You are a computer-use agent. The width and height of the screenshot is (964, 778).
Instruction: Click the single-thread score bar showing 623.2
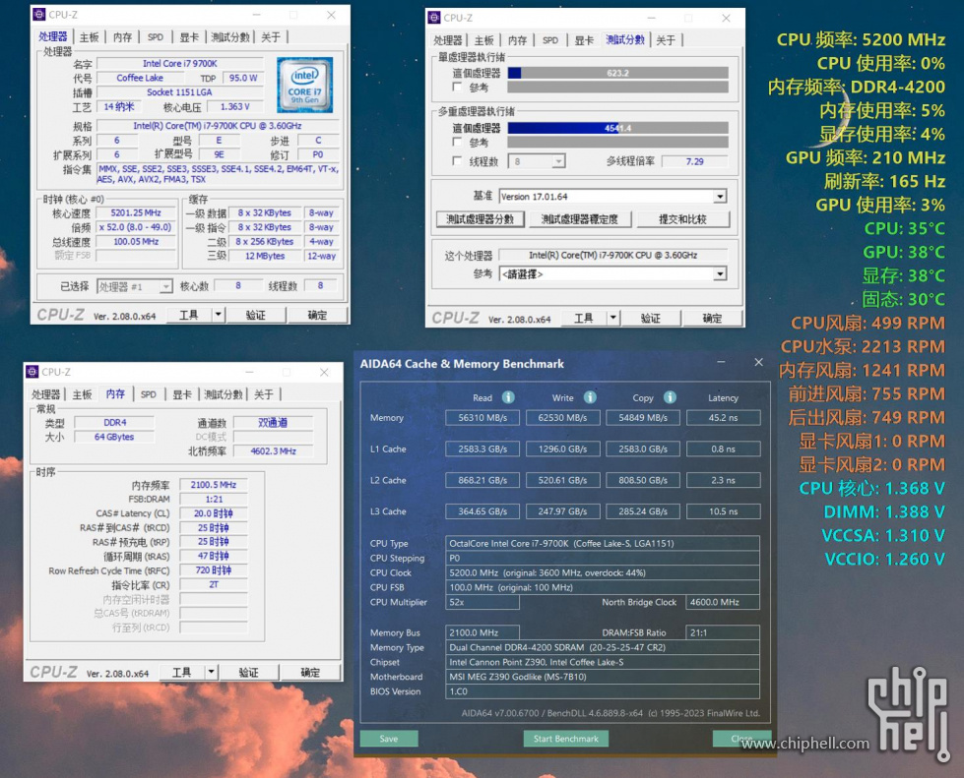[x=617, y=73]
